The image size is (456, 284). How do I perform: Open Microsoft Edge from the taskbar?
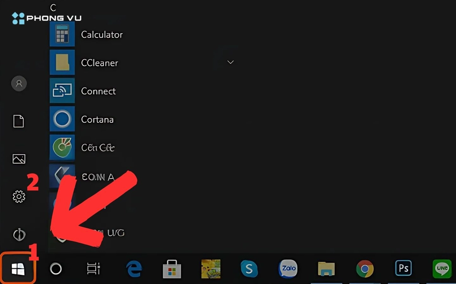tap(134, 269)
